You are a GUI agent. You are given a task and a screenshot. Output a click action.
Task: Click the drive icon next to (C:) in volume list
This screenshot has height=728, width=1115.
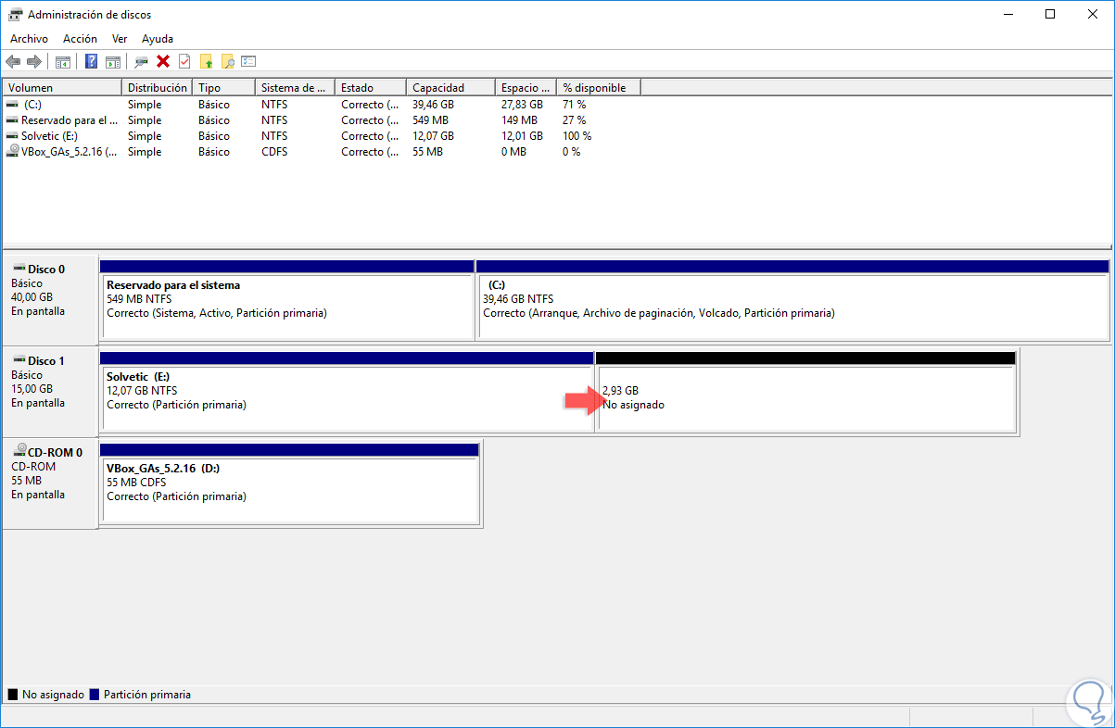[12, 105]
